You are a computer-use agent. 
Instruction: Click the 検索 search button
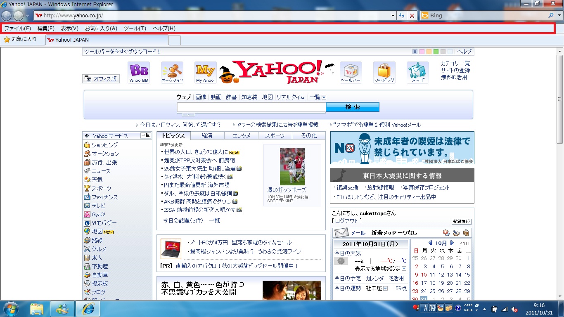click(353, 107)
